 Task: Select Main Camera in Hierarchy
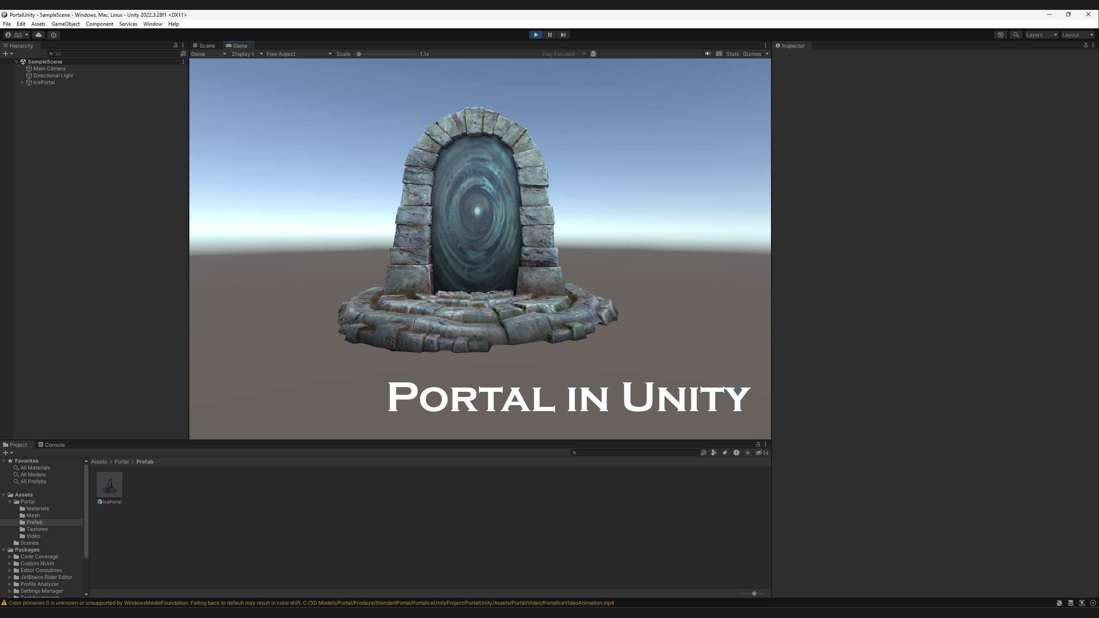point(49,69)
